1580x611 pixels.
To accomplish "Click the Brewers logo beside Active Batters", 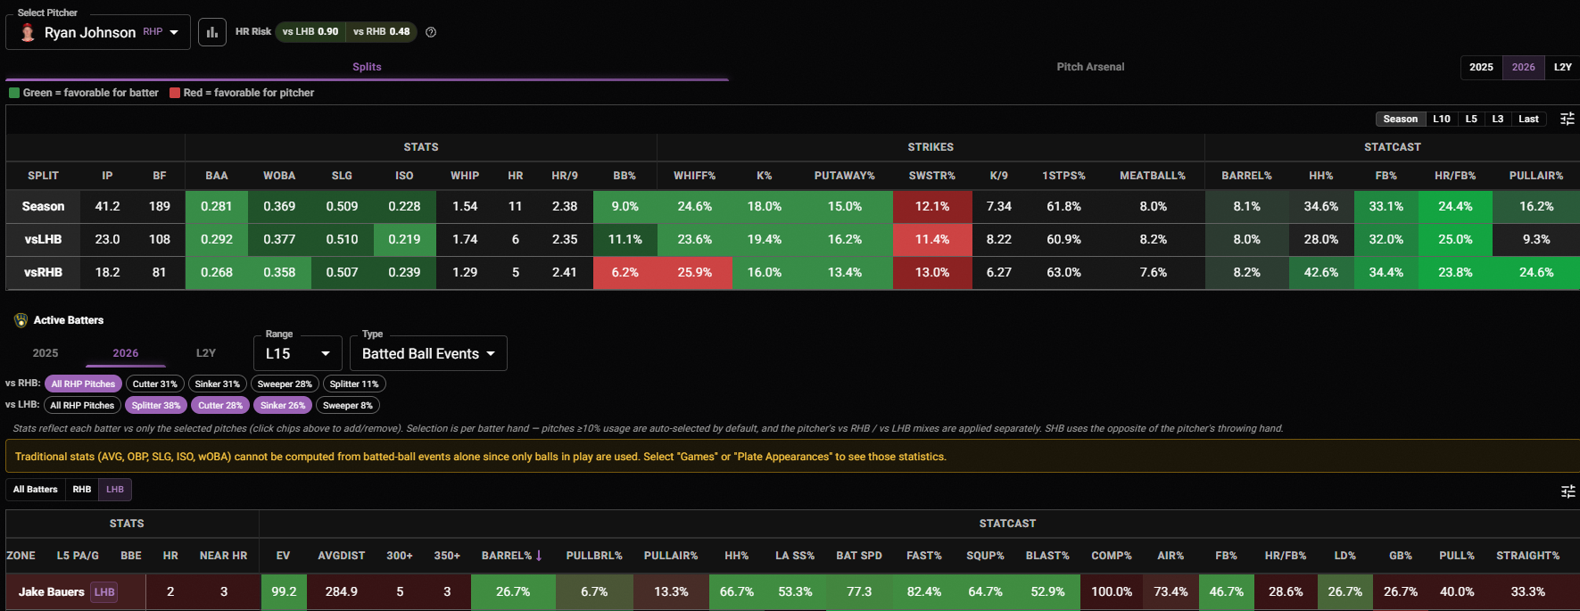I will (x=21, y=320).
